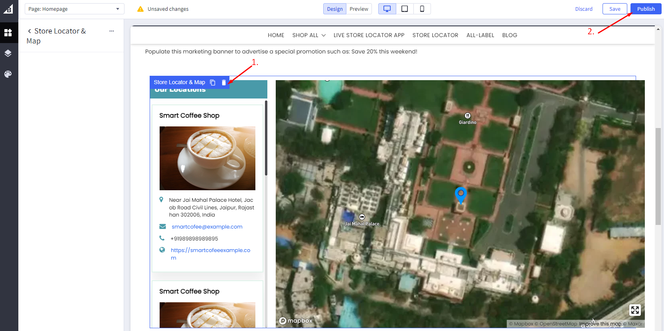The height and width of the screenshot is (331, 664).
Task: Open the STORE LOCATOR nav item
Action: point(435,35)
